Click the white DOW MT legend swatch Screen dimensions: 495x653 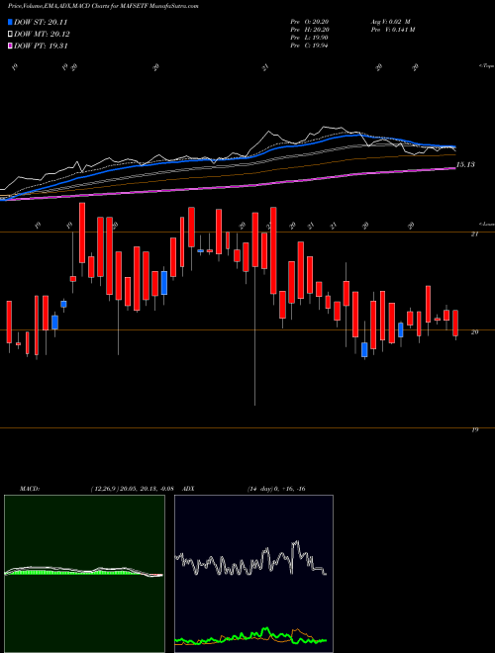click(10, 35)
